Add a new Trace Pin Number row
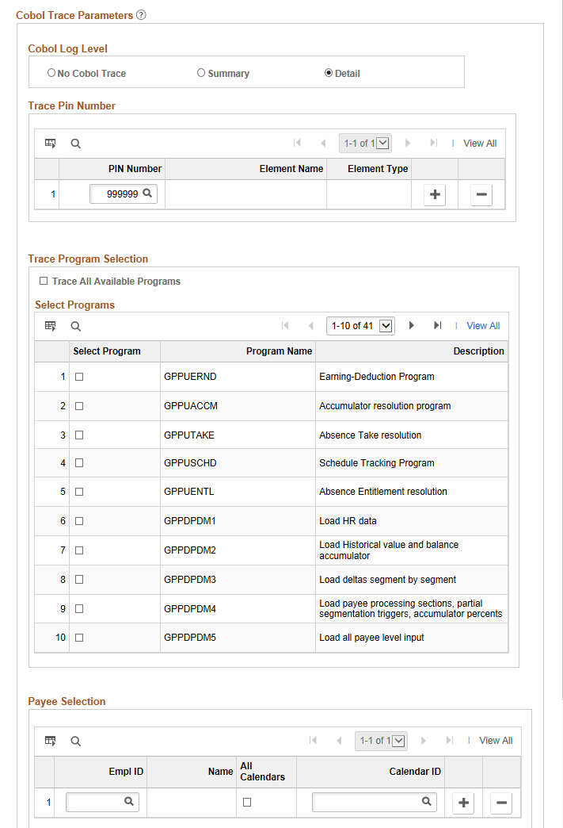The width and height of the screenshot is (563, 828). click(x=434, y=194)
